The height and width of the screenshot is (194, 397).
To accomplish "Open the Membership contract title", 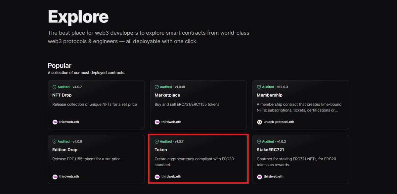I will point(270,95).
